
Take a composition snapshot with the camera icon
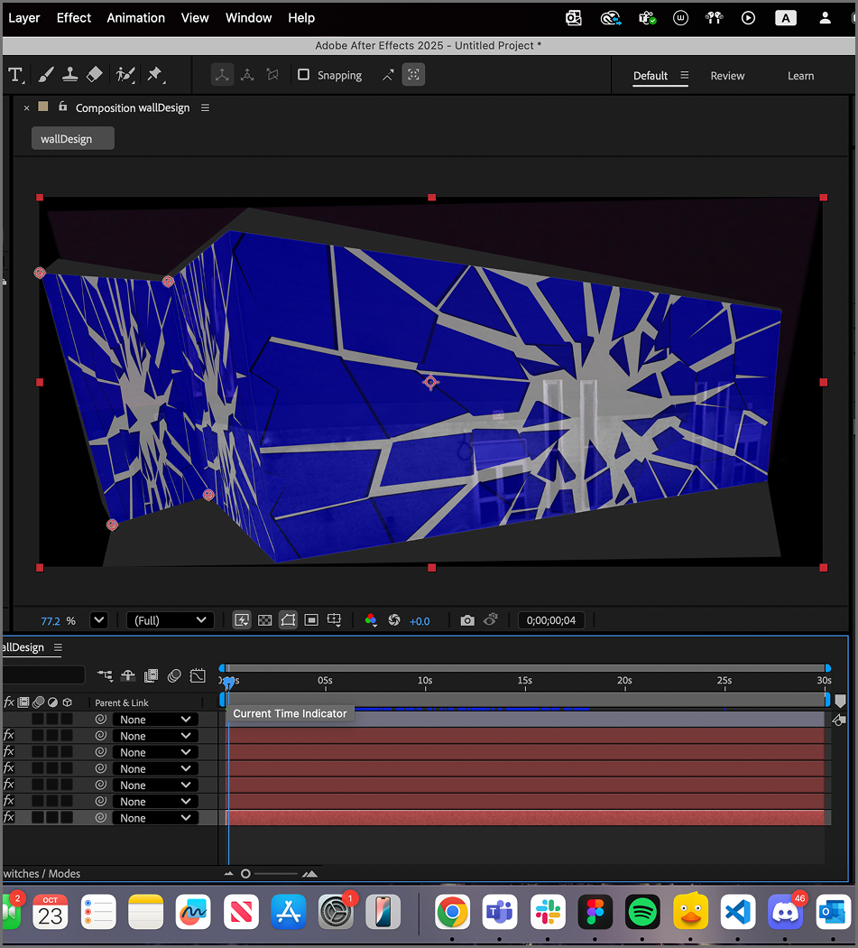(467, 620)
